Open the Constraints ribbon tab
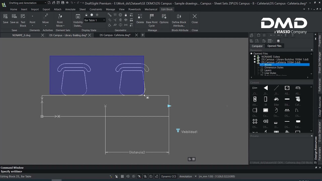The height and width of the screenshot is (181, 322). click(96, 9)
